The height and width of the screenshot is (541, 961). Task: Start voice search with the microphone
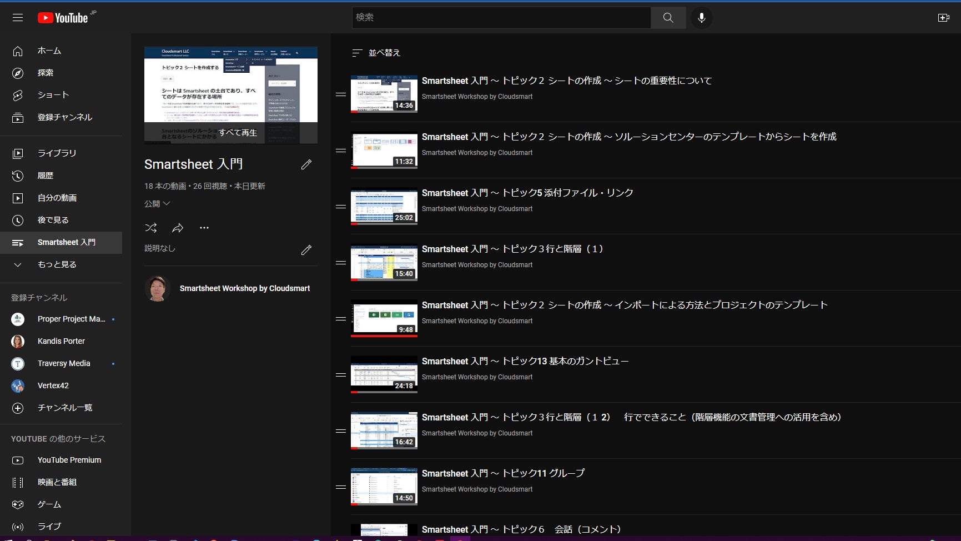coord(702,18)
